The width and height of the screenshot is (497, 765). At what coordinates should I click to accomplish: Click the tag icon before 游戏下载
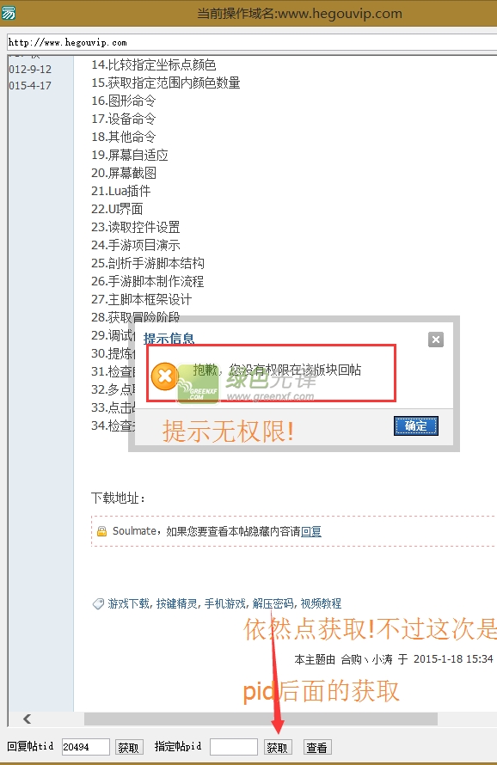coord(98,604)
